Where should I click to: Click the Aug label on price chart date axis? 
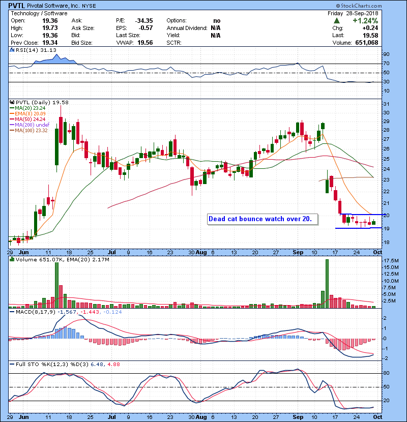pos(201,253)
